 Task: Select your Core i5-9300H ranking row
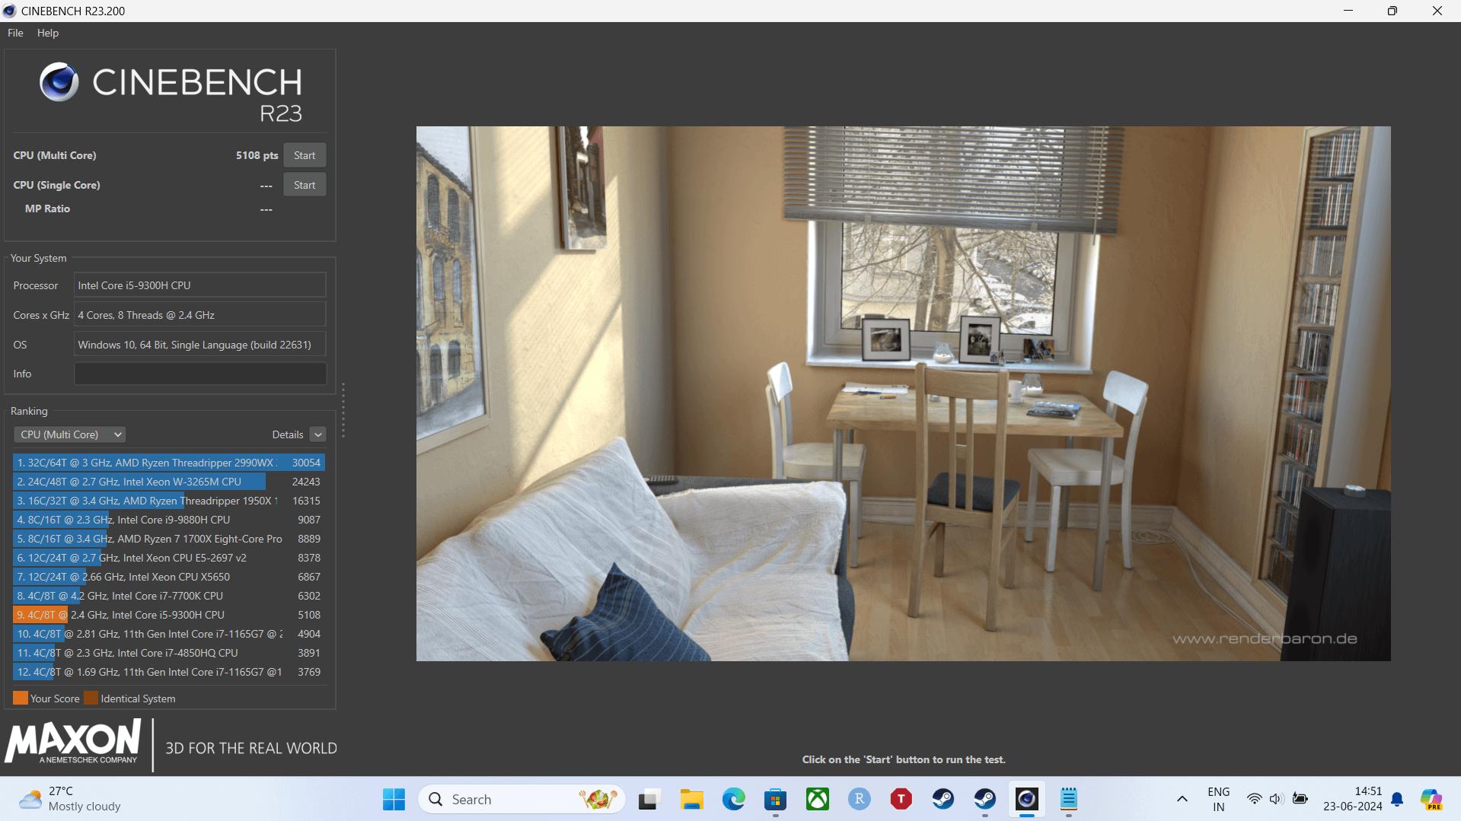click(169, 615)
